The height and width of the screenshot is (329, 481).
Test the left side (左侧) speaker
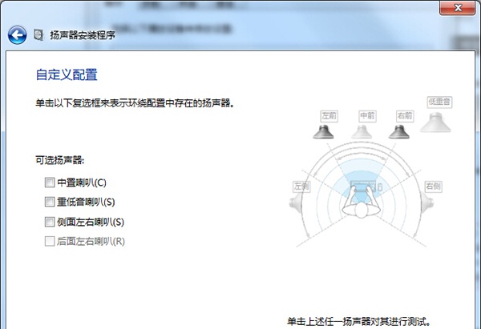coord(296,203)
